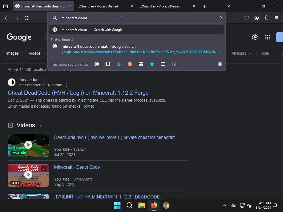Search this time with Amazon icon

click(x=108, y=64)
